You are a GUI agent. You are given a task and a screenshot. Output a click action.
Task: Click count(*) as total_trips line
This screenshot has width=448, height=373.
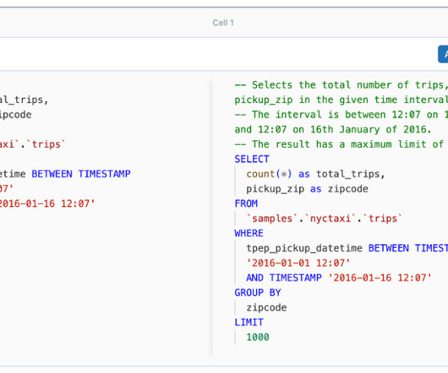[x=316, y=174]
